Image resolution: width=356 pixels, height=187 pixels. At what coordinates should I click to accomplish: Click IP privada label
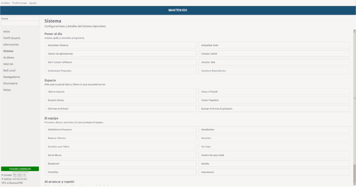point(7,175)
